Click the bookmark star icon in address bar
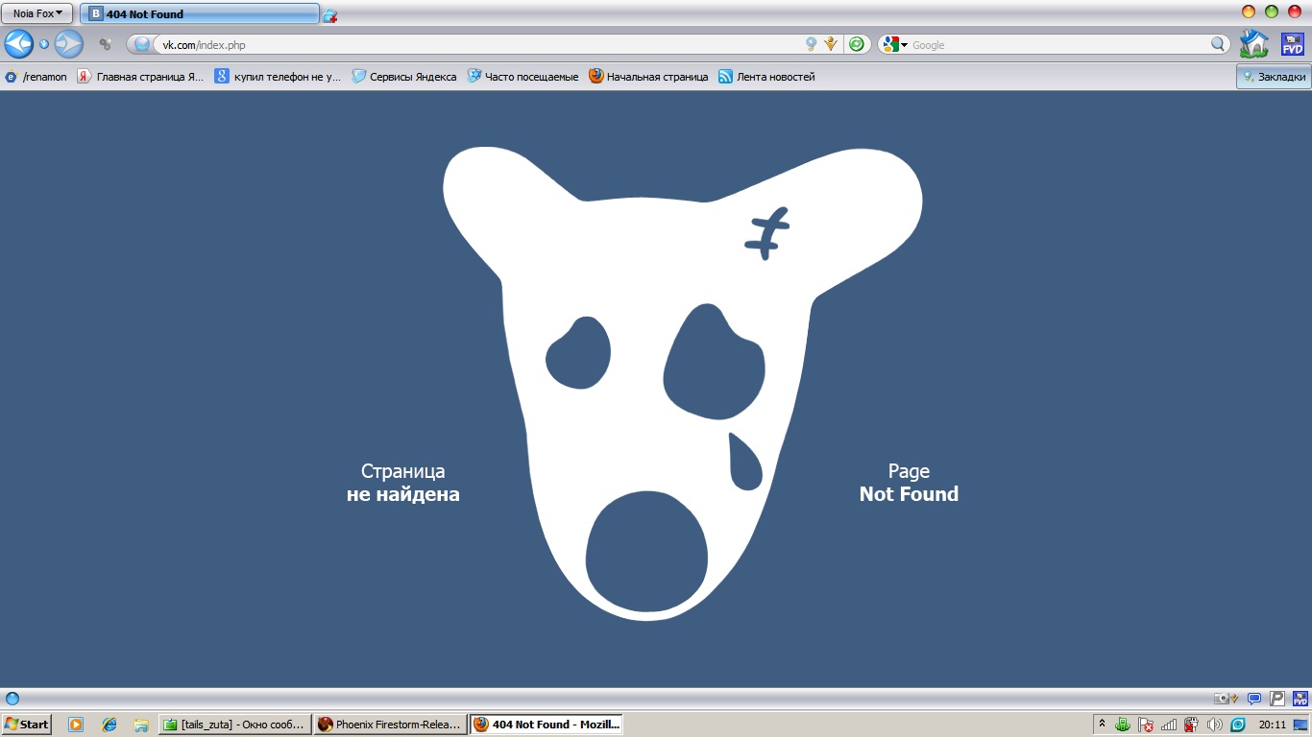This screenshot has height=737, width=1312. pyautogui.click(x=812, y=44)
